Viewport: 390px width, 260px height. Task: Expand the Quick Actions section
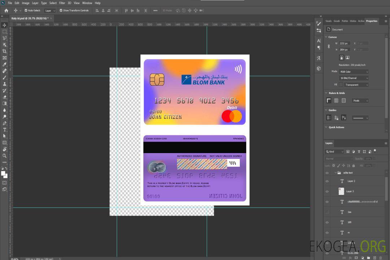tap(326, 127)
